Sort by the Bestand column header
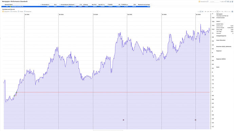 pyautogui.click(x=7, y=5)
